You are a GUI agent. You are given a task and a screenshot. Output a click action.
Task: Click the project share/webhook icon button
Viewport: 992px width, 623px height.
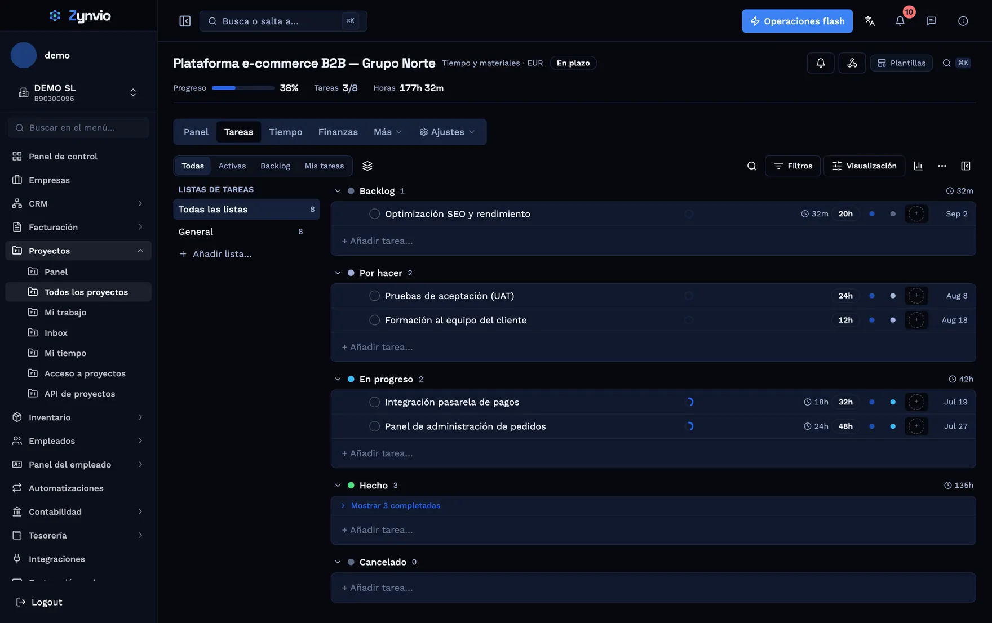[852, 63]
